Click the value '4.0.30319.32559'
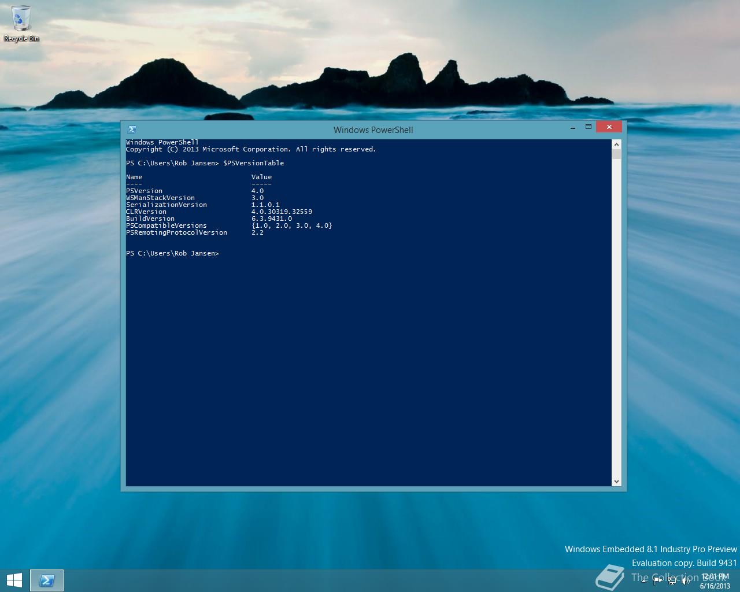Image resolution: width=740 pixels, height=592 pixels. [x=282, y=212]
